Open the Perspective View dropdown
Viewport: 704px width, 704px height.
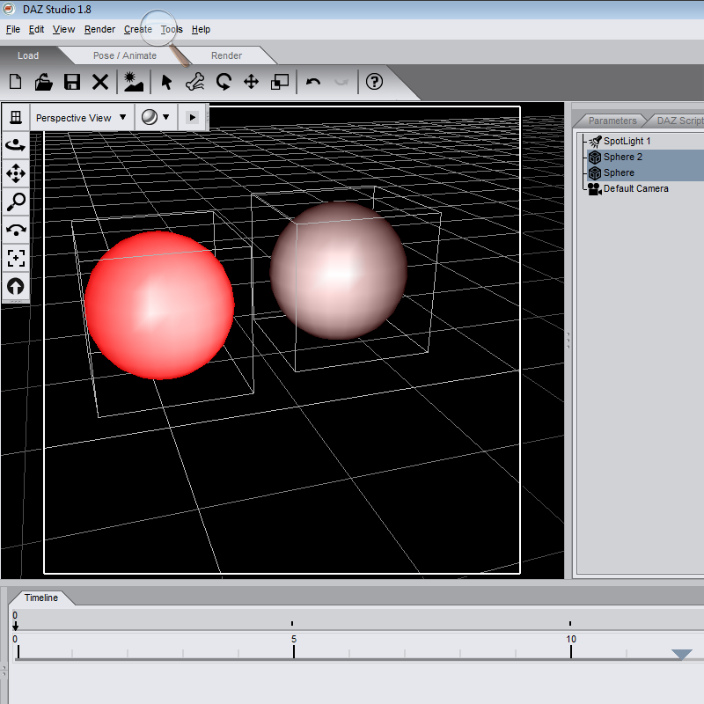click(82, 118)
